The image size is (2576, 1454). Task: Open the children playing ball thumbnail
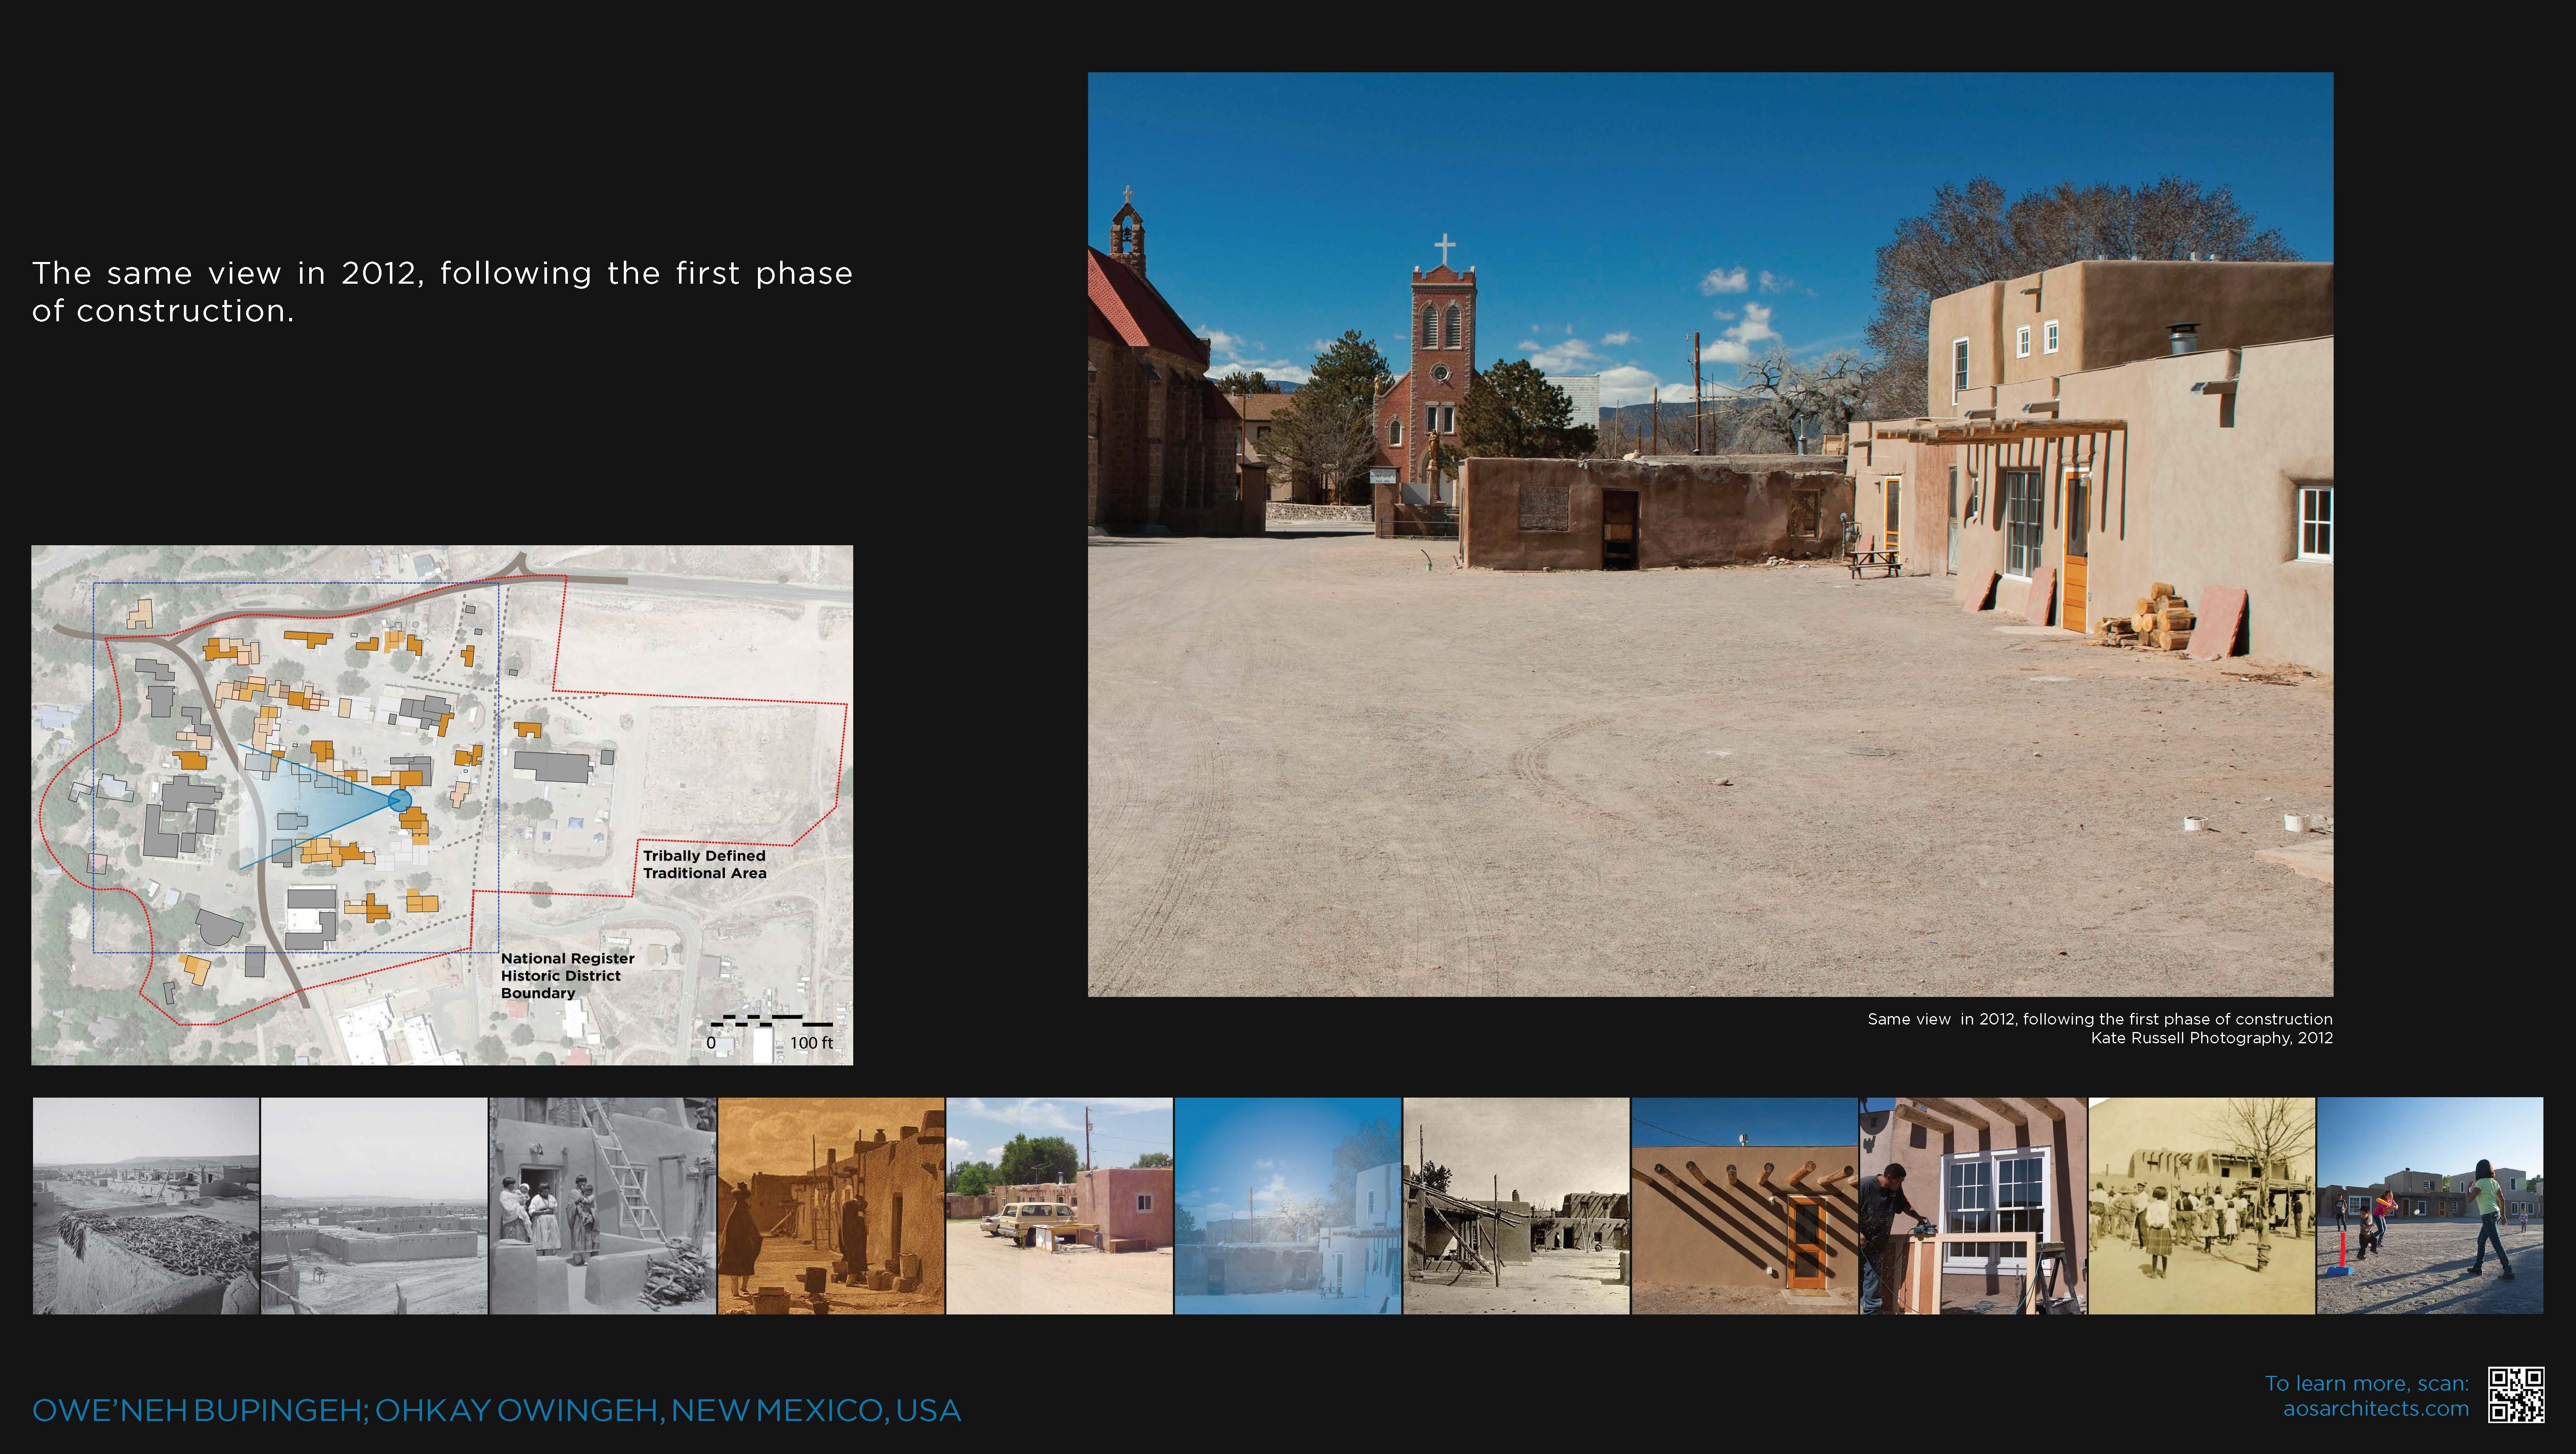(2430, 1206)
